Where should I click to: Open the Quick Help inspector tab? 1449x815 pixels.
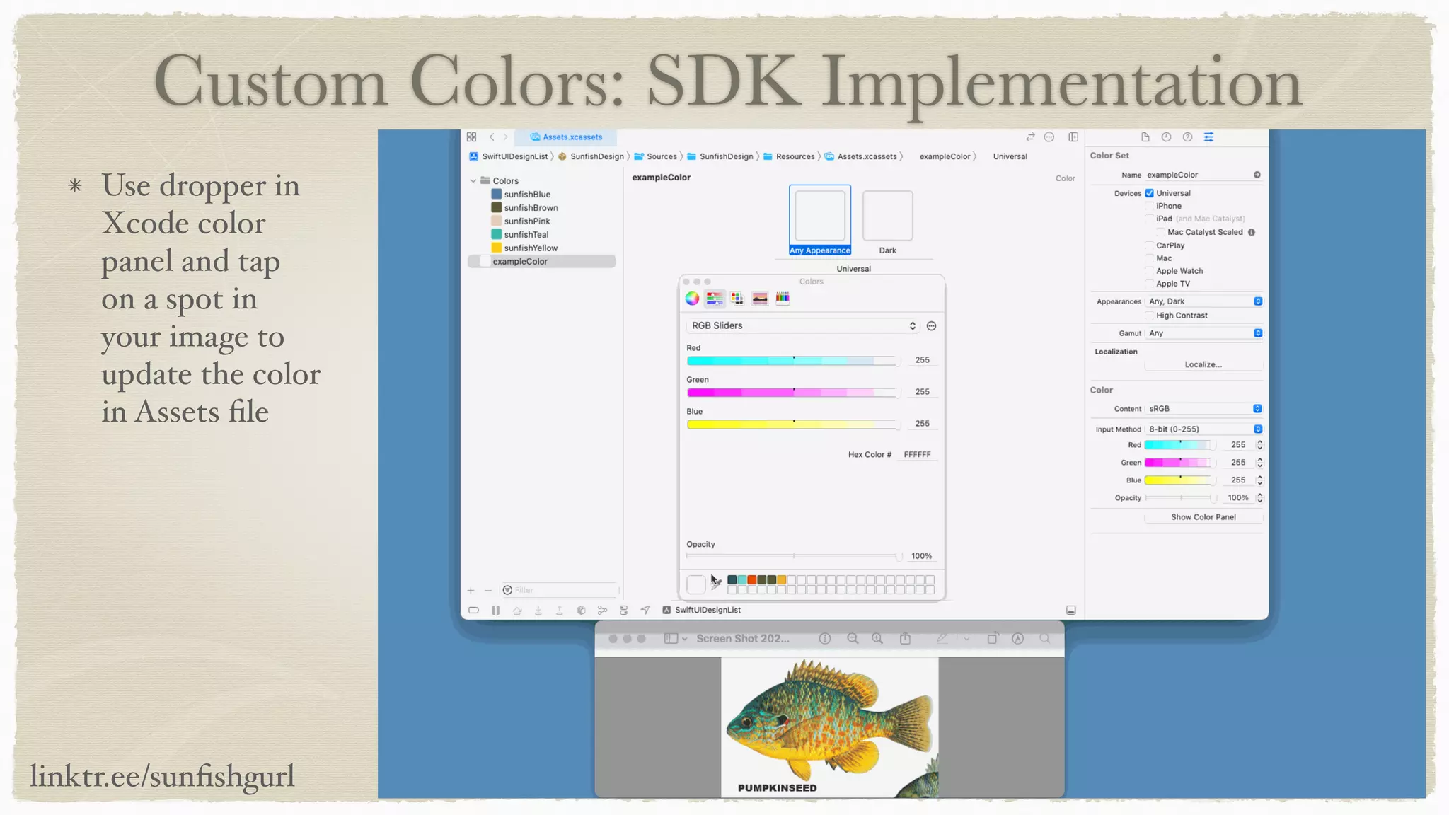click(1188, 137)
